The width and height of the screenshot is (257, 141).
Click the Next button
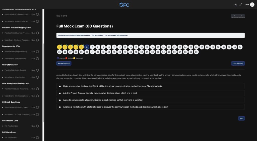click(241, 118)
